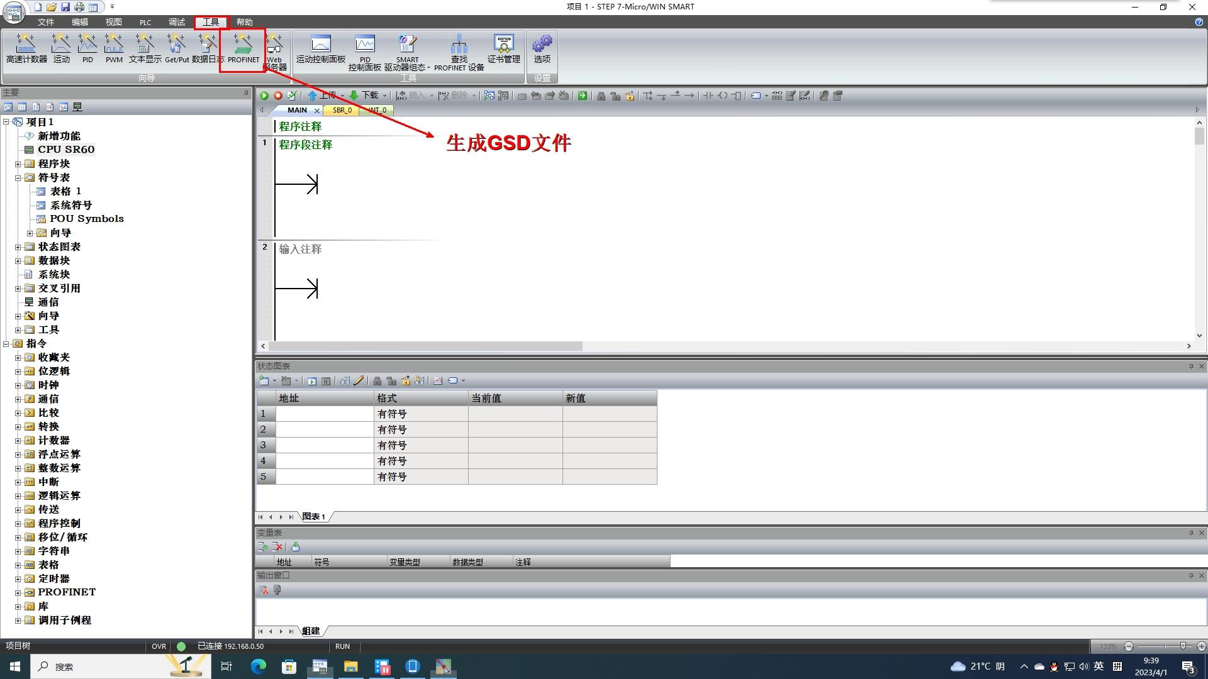Click Find PROFINET Devices (查找 PROFINET 设备)
Image resolution: width=1208 pixels, height=679 pixels.
tap(459, 52)
